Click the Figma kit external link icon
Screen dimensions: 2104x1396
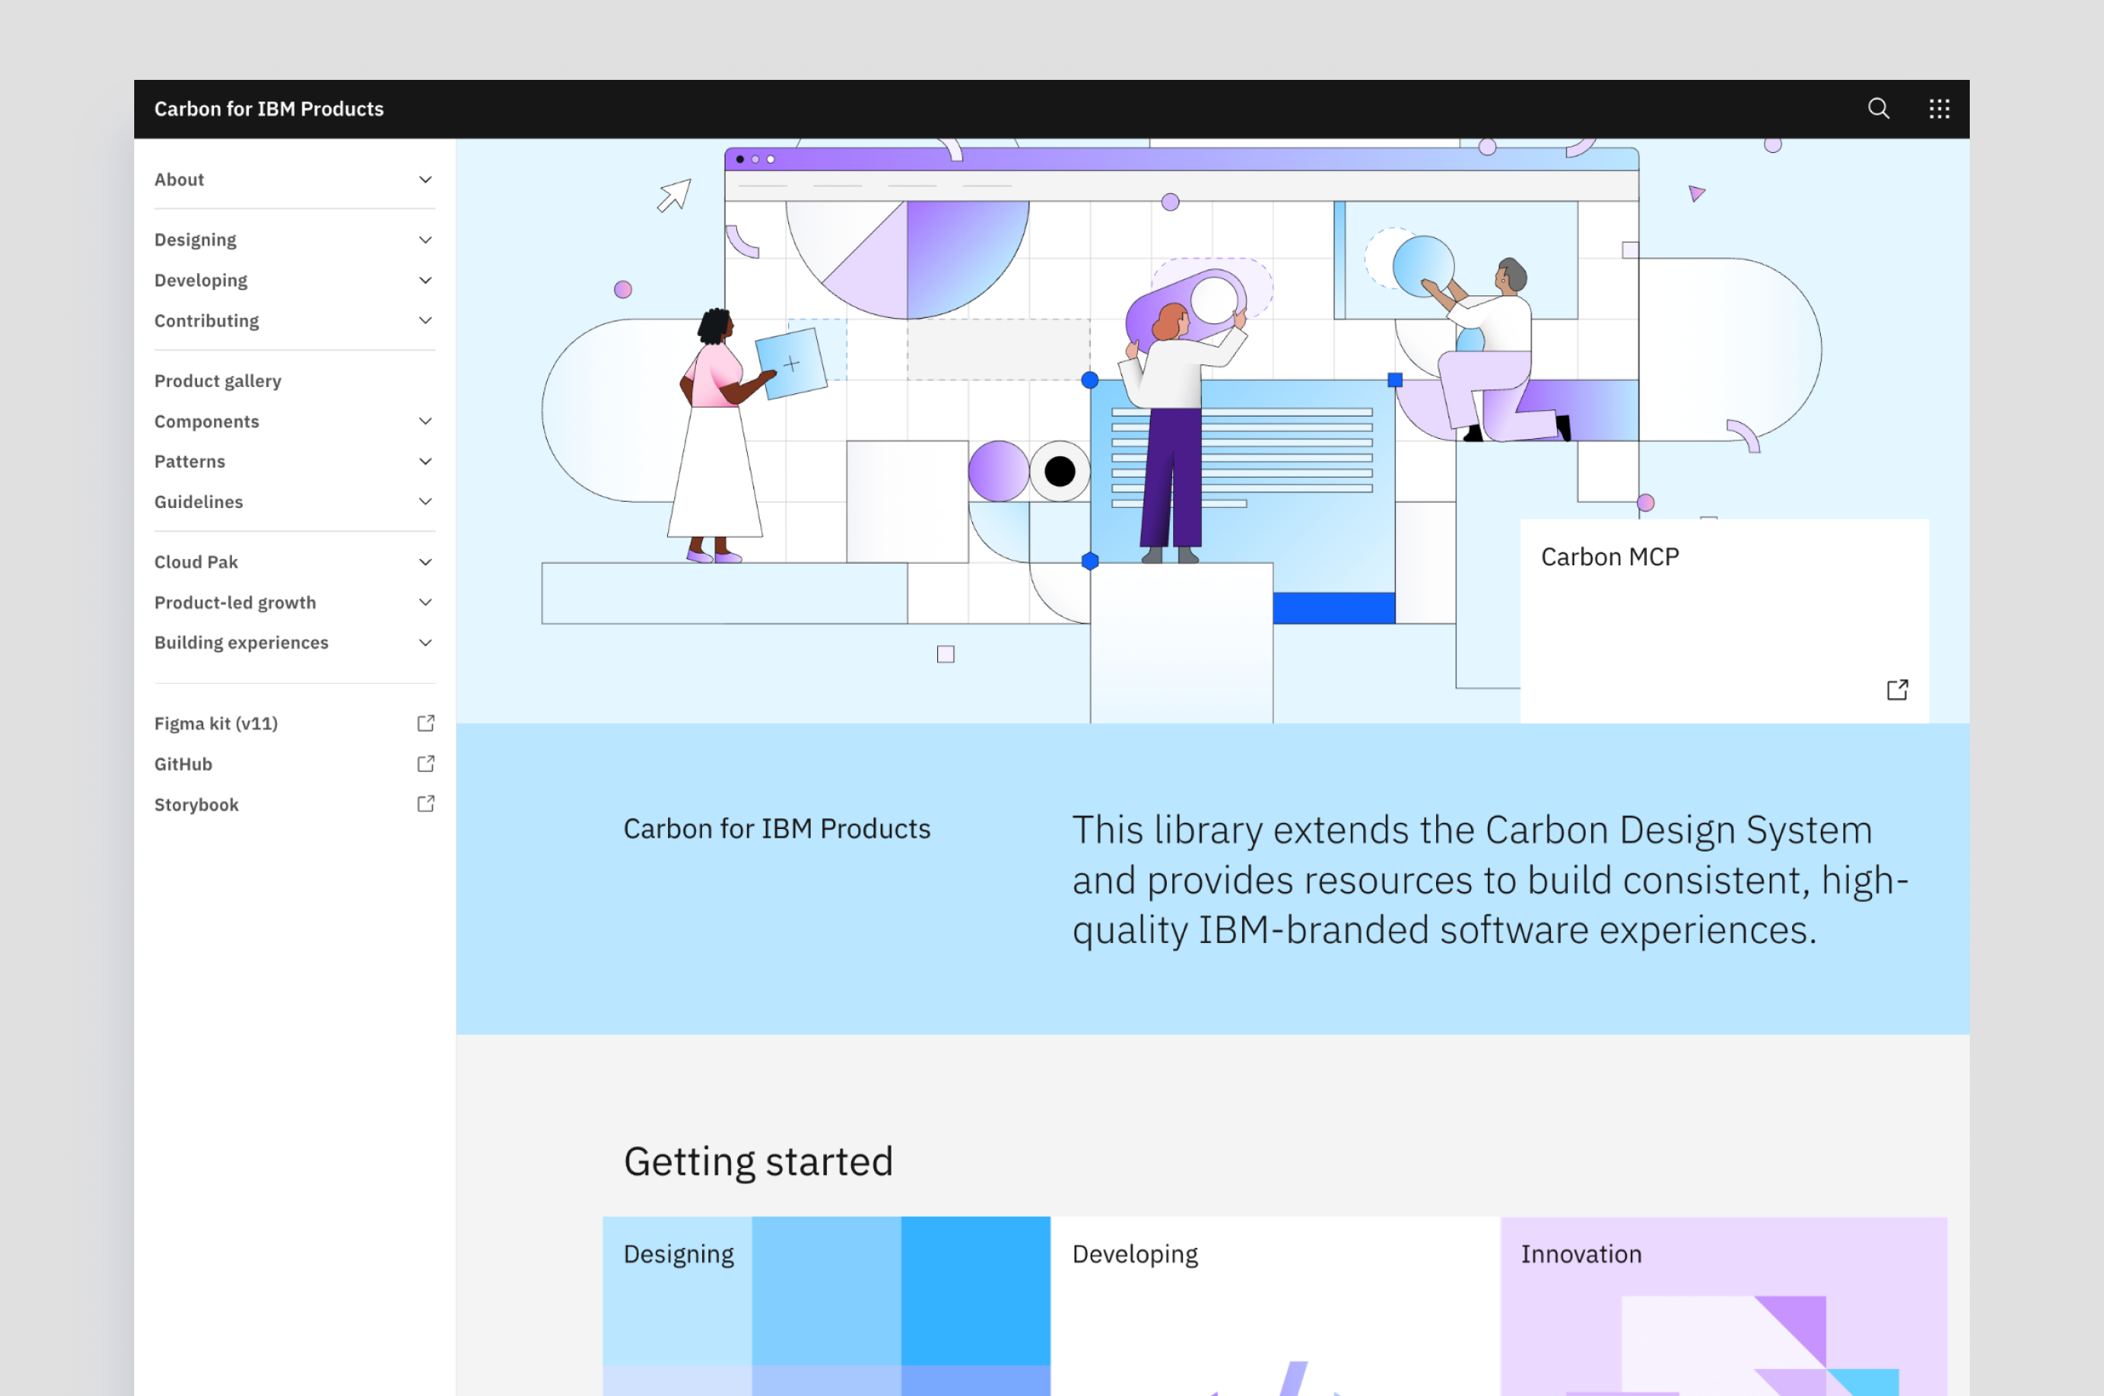click(426, 723)
